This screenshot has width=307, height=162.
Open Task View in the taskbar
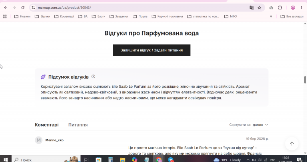pyautogui.click(x=86, y=160)
